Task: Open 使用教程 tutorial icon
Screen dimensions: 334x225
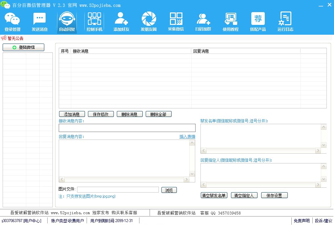Action: 230,22
